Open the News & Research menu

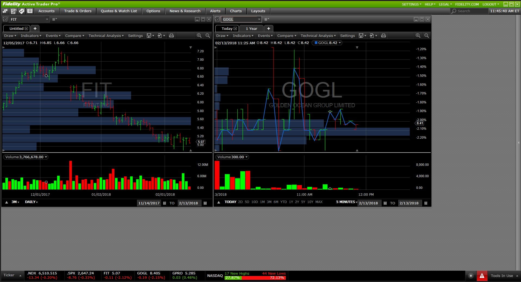click(x=185, y=11)
